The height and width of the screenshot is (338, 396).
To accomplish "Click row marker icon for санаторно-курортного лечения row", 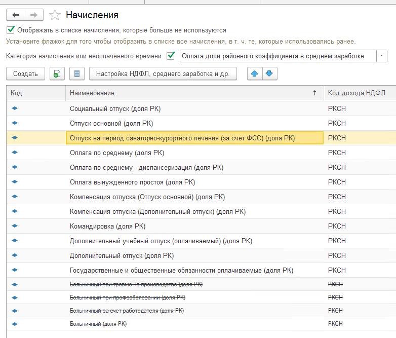I will tap(15, 137).
